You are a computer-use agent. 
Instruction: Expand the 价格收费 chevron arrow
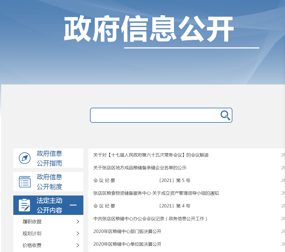[x=78, y=245]
